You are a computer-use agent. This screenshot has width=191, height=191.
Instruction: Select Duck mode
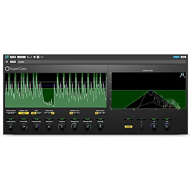(x=39, y=113)
